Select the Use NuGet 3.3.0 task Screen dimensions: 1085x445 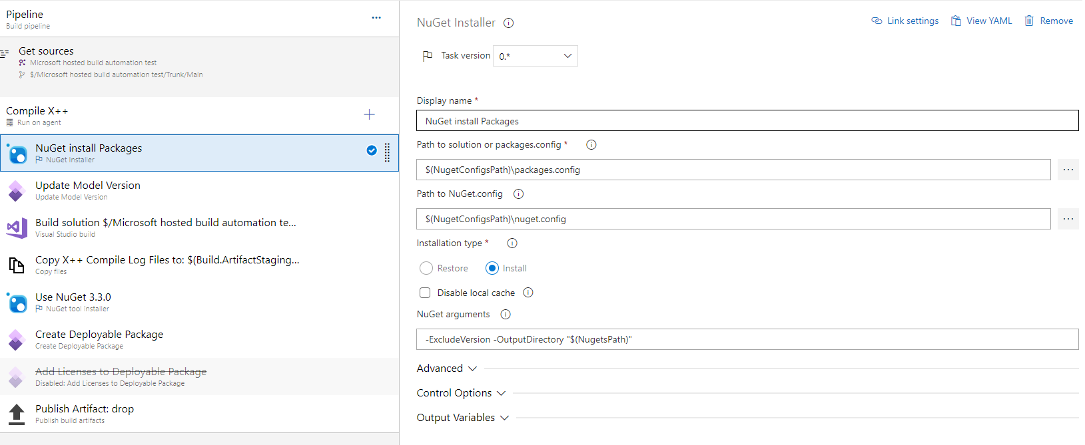point(200,302)
